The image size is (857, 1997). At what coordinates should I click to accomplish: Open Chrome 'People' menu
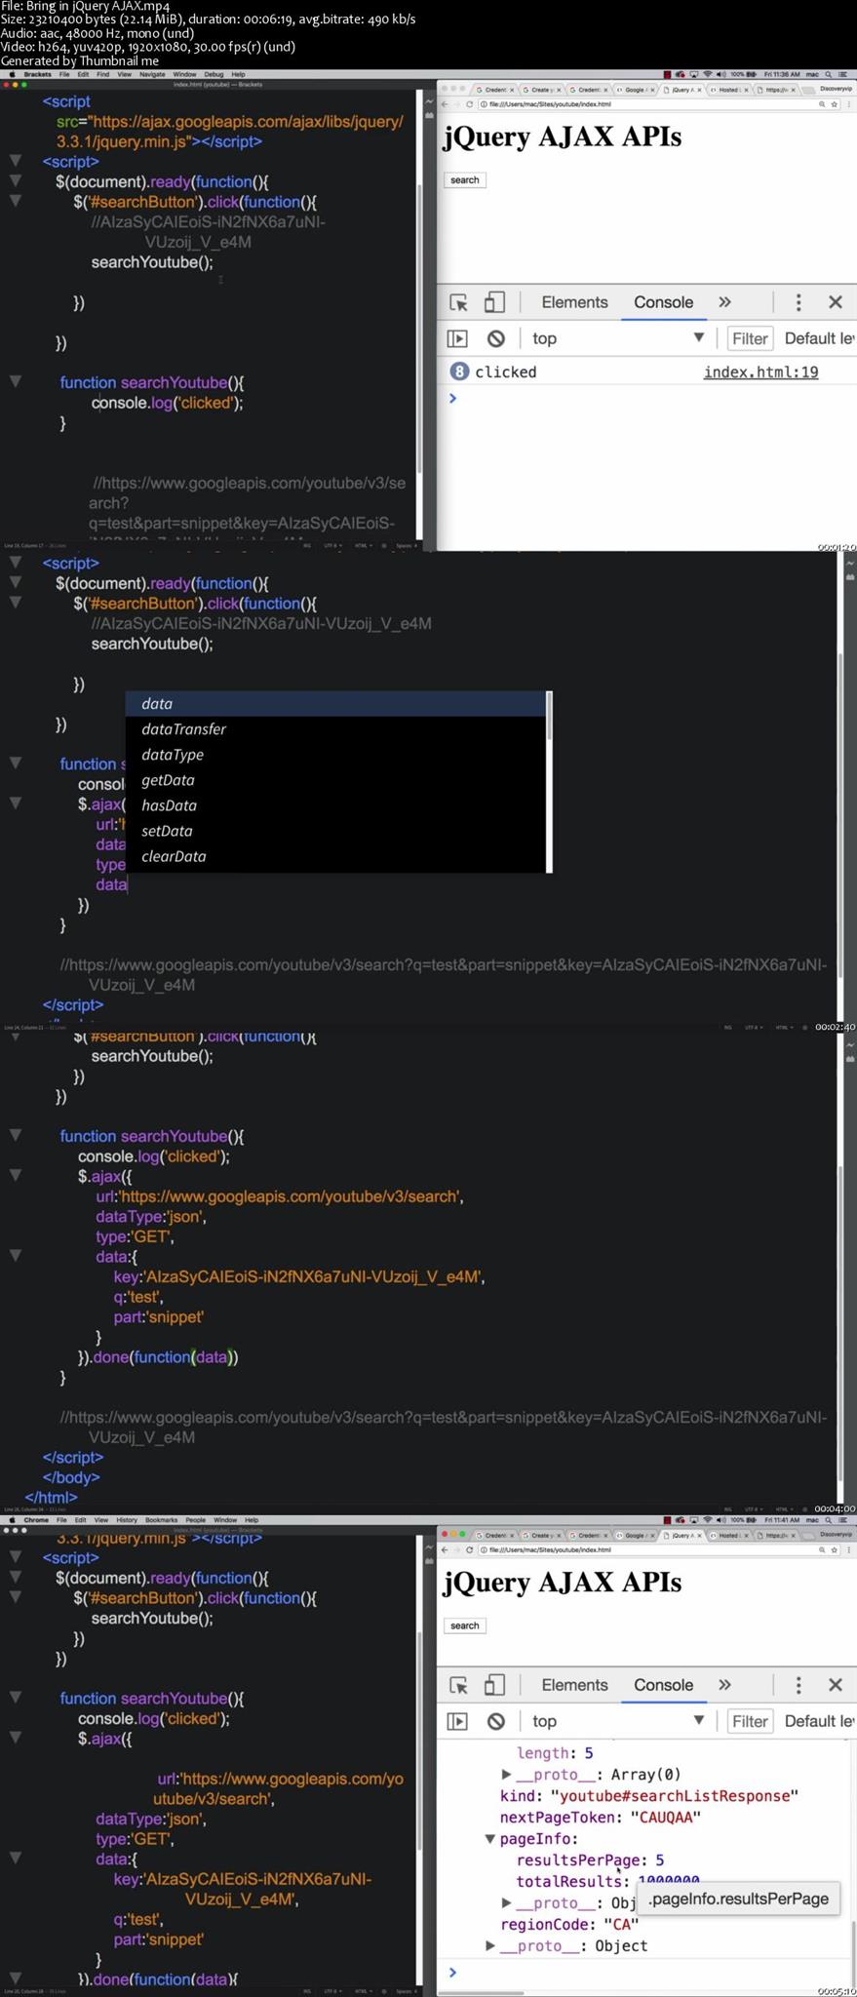pos(196,1520)
